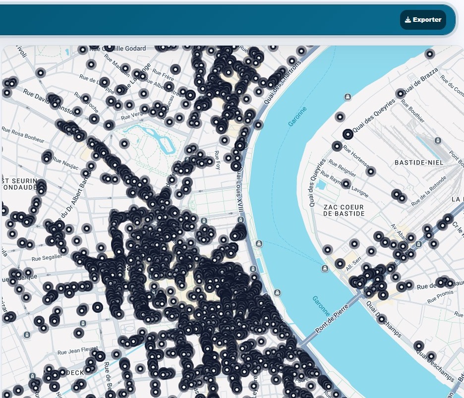Viewport: 464px width, 398px height.
Task: Select the upper marker on Quai Deschamps
Action: point(382,319)
